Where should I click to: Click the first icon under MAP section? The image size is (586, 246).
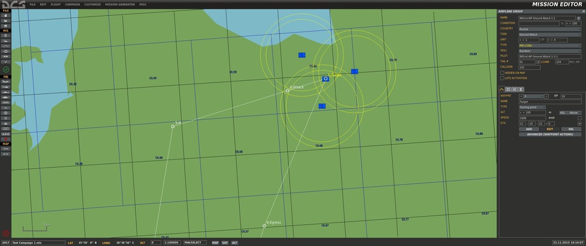coord(6,148)
